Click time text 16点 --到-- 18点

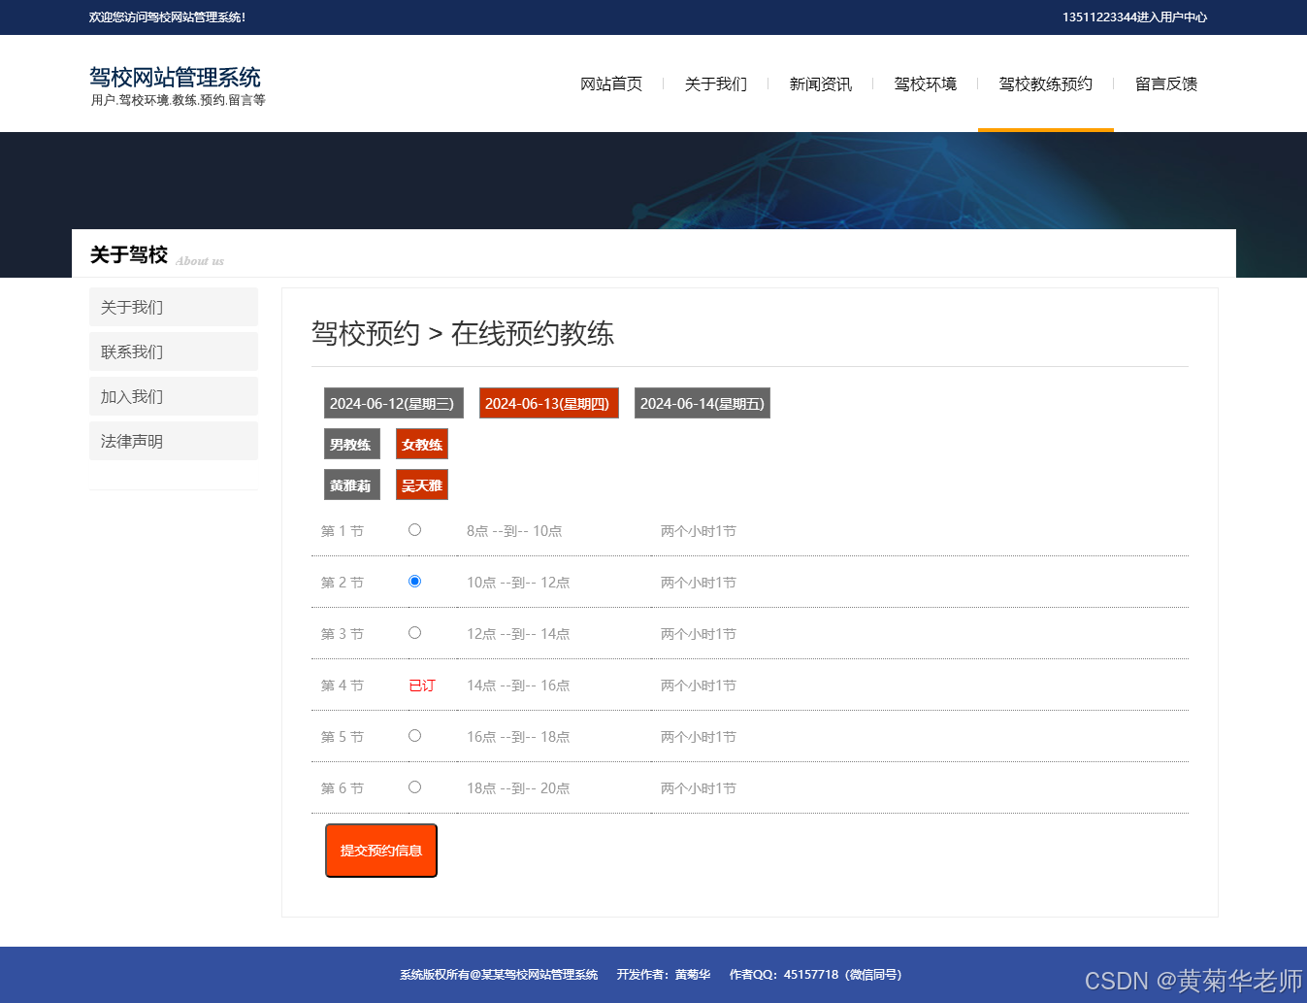518,737
